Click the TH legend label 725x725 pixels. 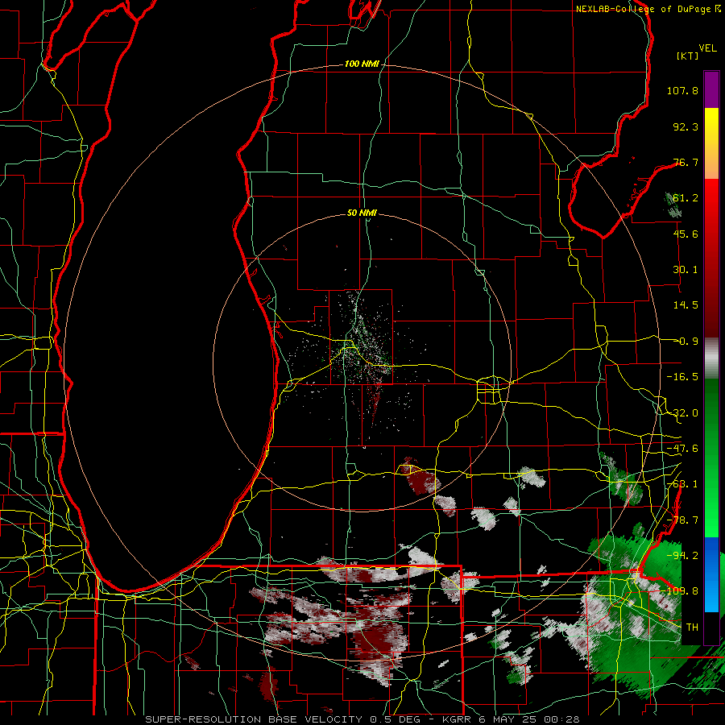pyautogui.click(x=692, y=627)
